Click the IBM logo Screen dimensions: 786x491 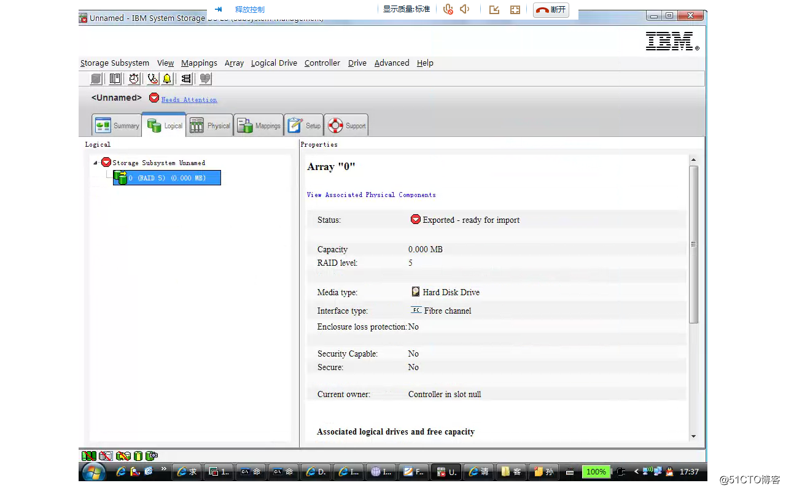[672, 41]
